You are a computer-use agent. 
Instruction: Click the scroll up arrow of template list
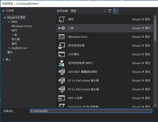[x=155, y=17]
